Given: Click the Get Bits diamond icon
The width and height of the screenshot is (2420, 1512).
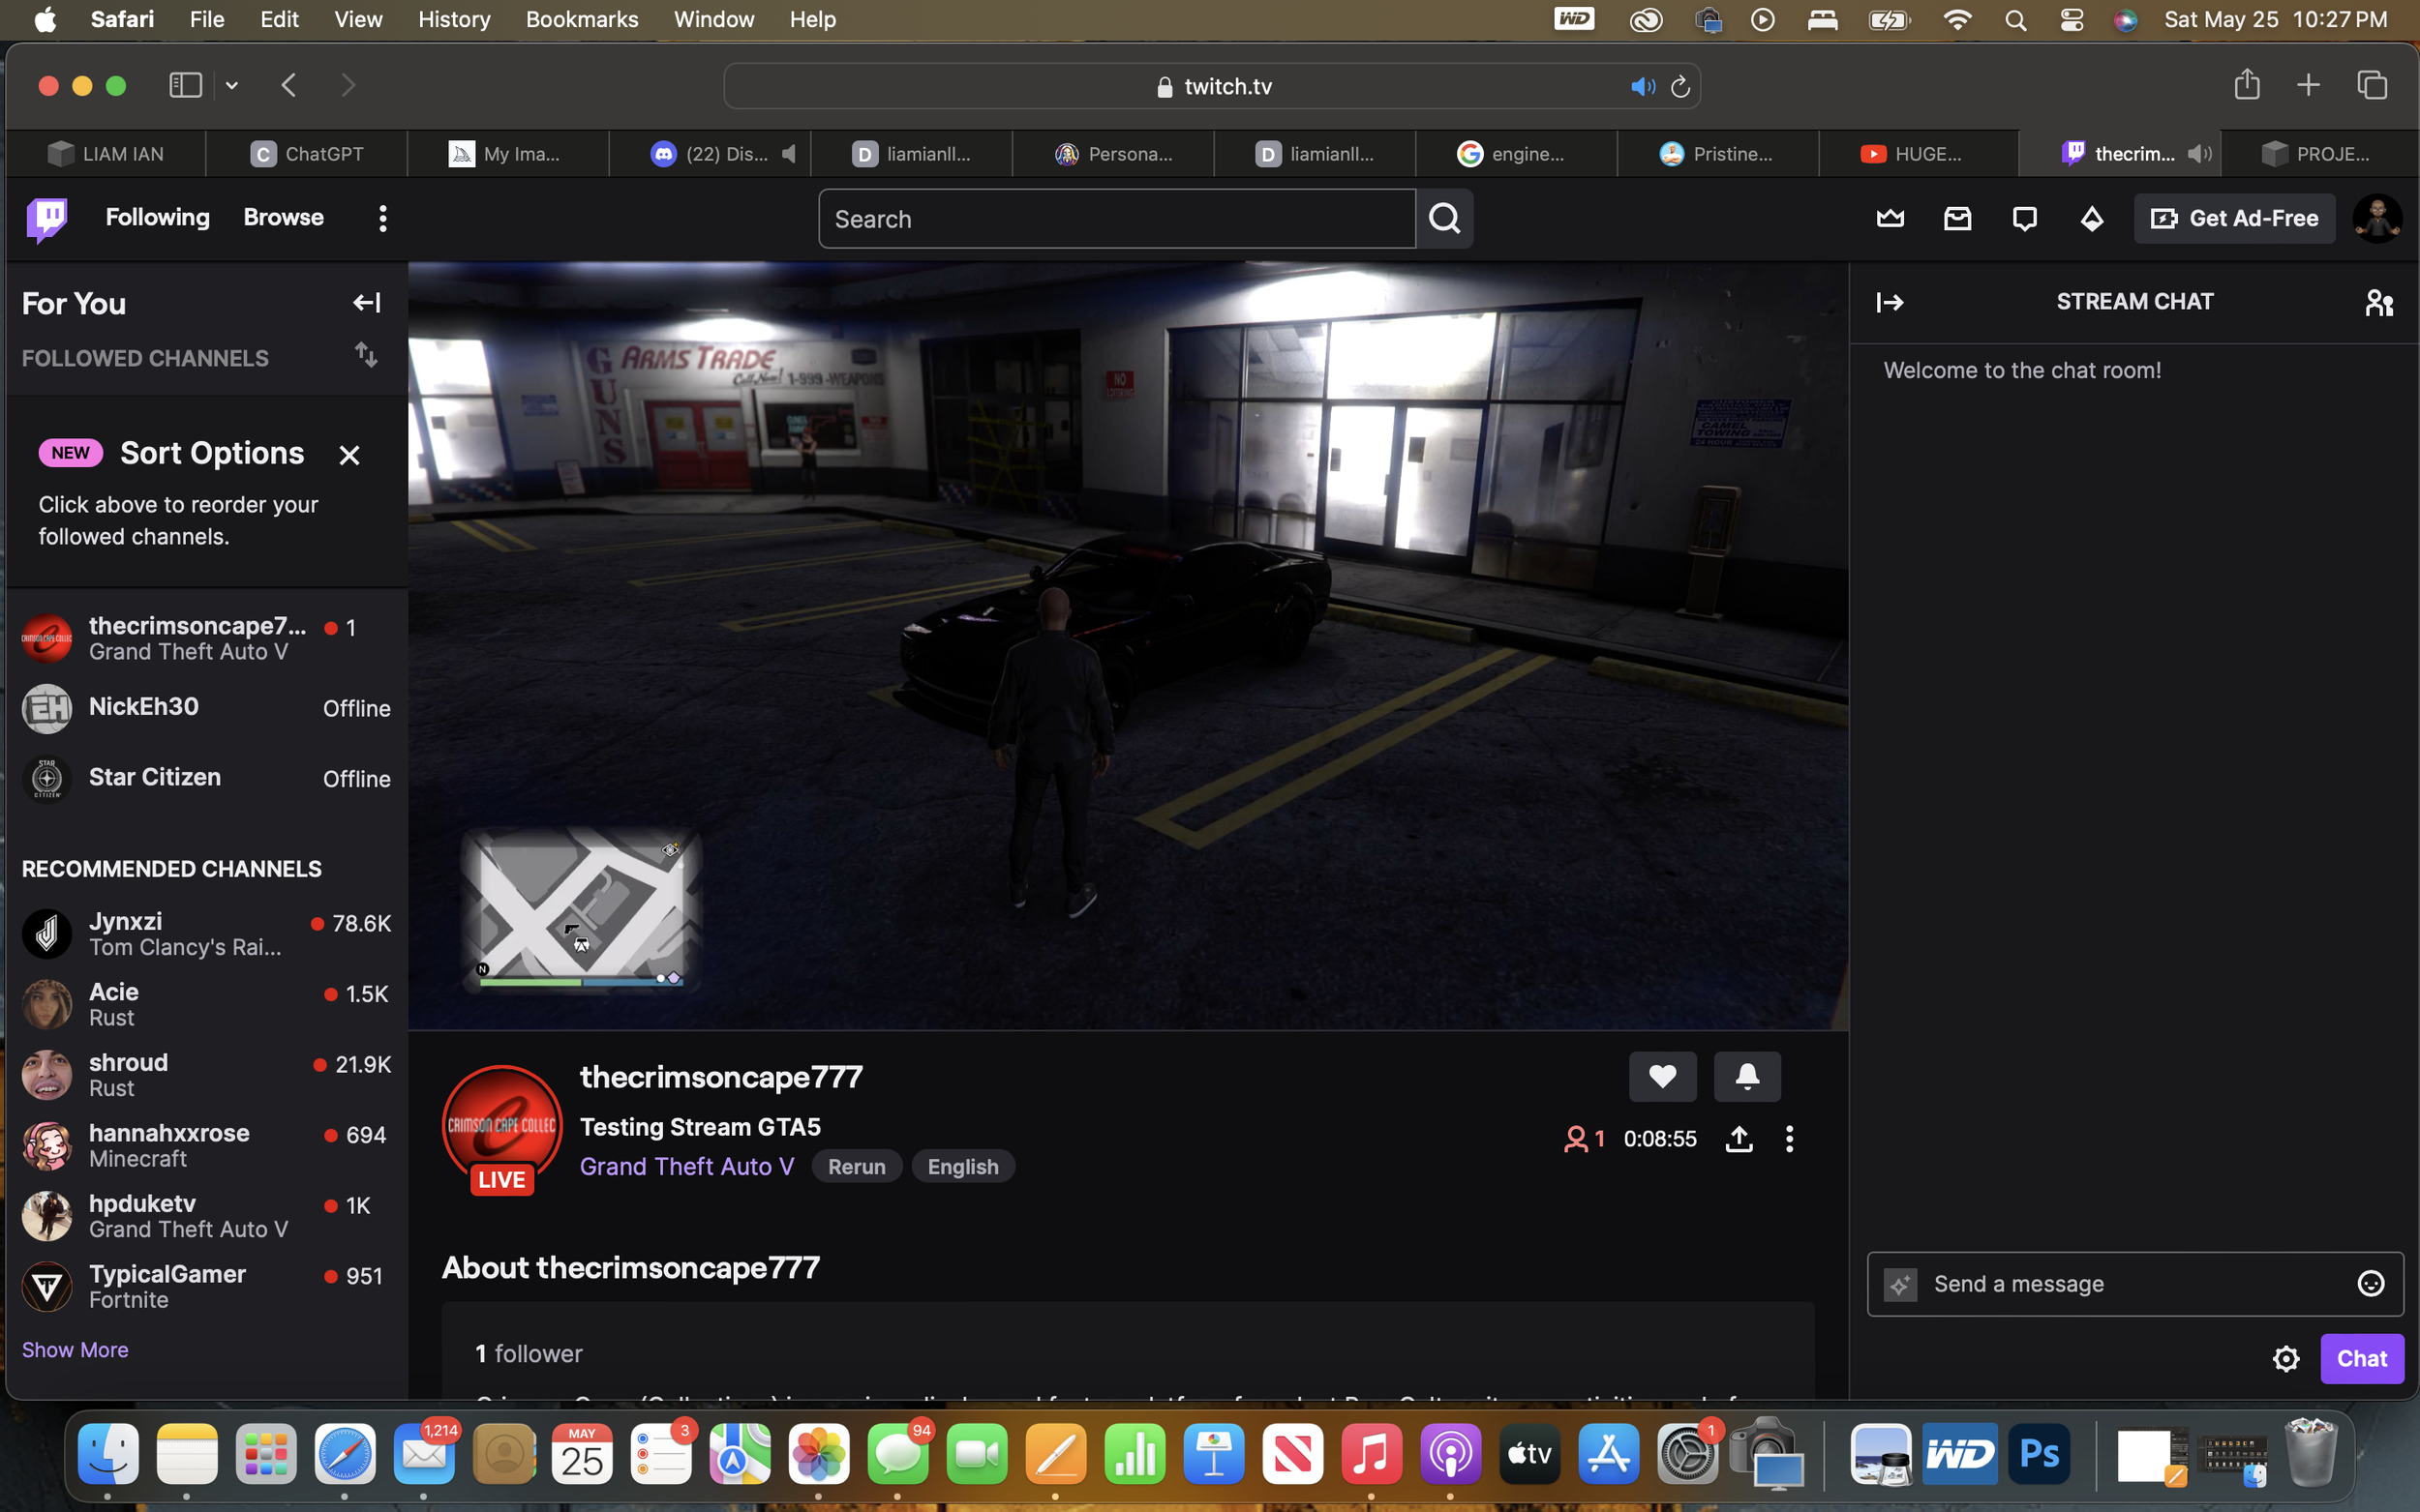Looking at the screenshot, I should (2092, 218).
